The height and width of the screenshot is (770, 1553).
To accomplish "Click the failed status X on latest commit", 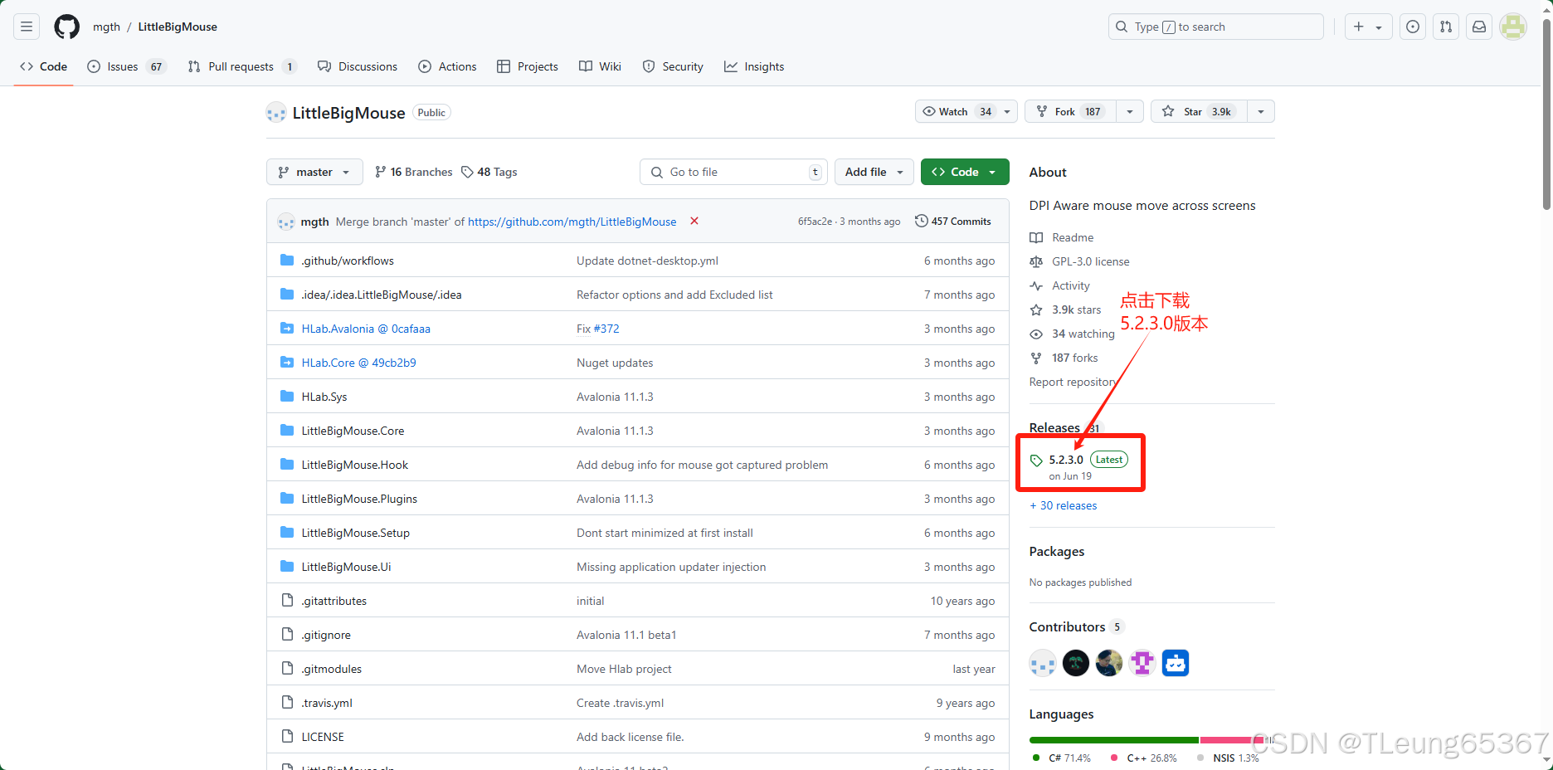I will pyautogui.click(x=694, y=221).
